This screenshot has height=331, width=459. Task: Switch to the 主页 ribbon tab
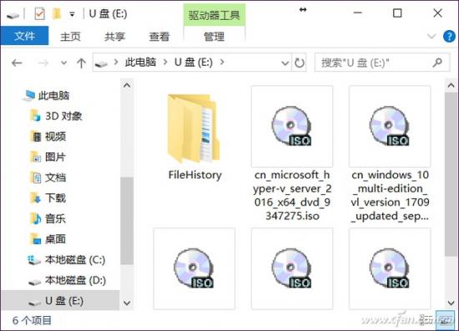click(70, 37)
